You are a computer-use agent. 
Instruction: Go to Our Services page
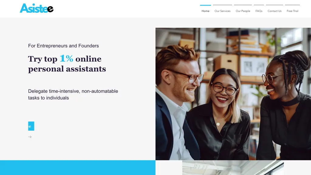(x=222, y=11)
